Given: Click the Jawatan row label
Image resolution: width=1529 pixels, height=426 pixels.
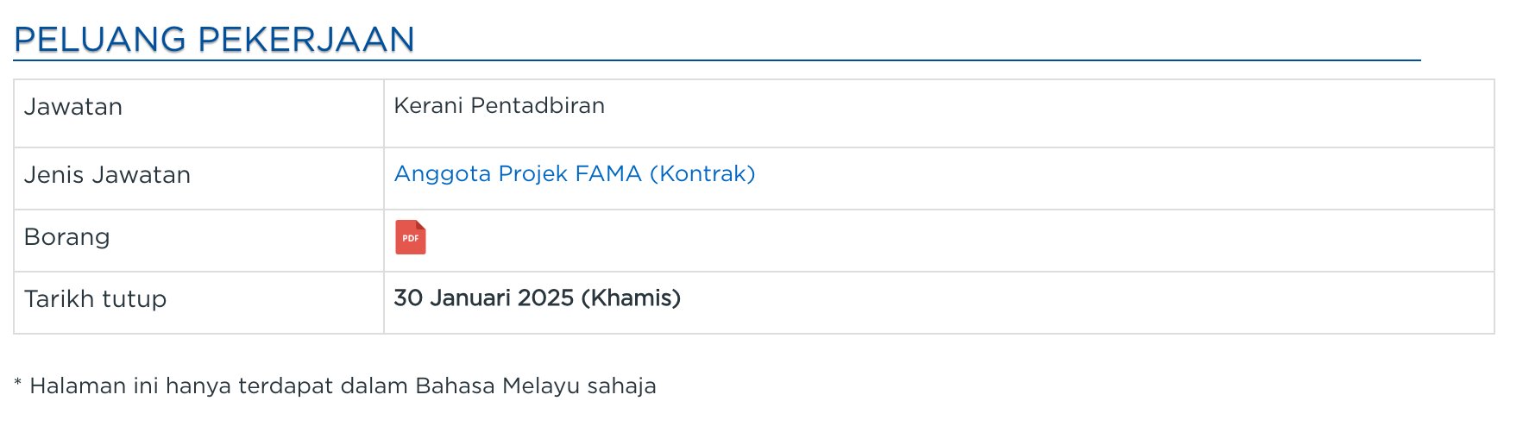Looking at the screenshot, I should (x=73, y=107).
